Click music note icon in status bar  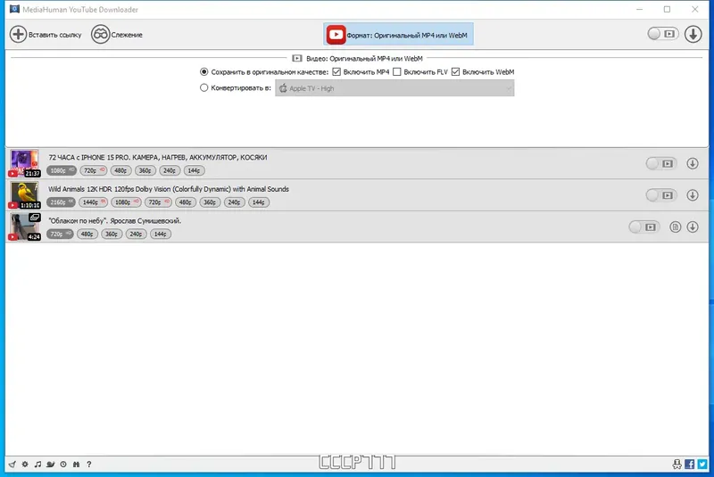37,465
